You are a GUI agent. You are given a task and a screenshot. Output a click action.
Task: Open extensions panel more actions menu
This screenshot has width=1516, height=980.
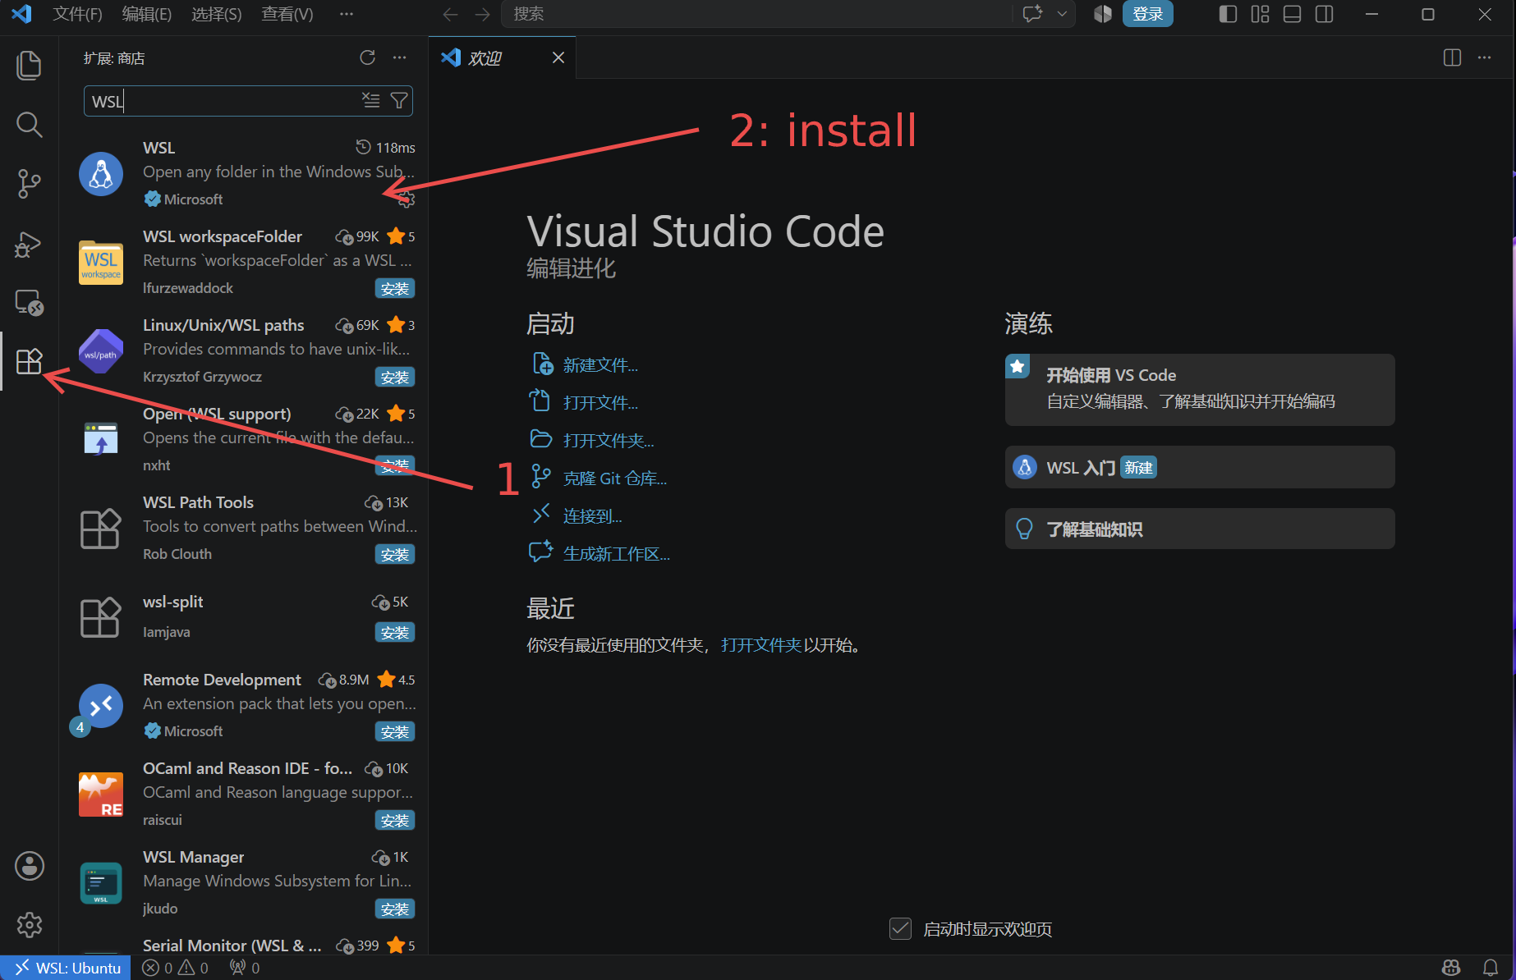pyautogui.click(x=399, y=57)
